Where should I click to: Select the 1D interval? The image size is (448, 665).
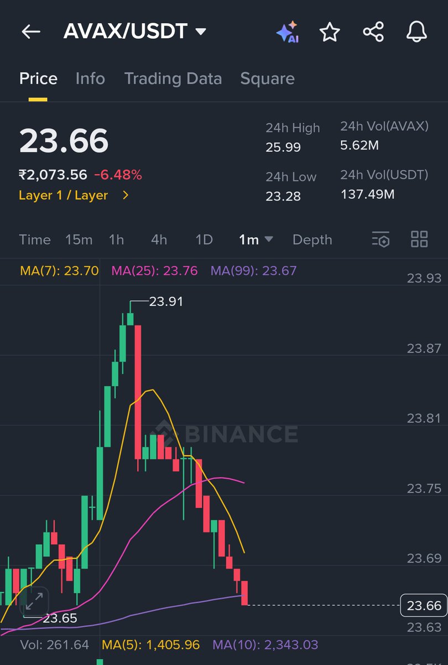pyautogui.click(x=204, y=239)
